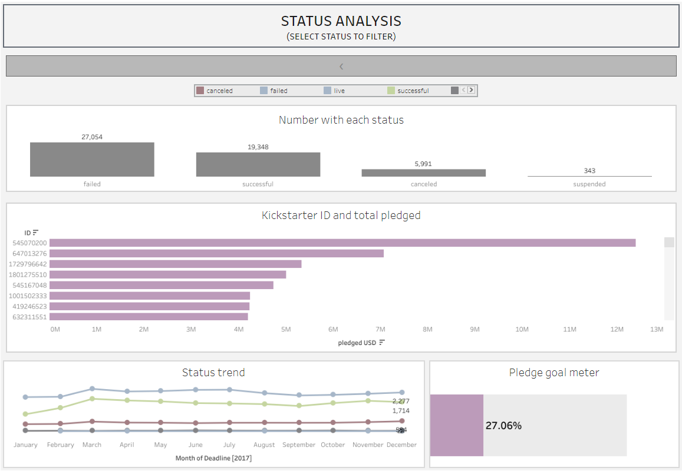Click the March point on the top trend line

92,389
